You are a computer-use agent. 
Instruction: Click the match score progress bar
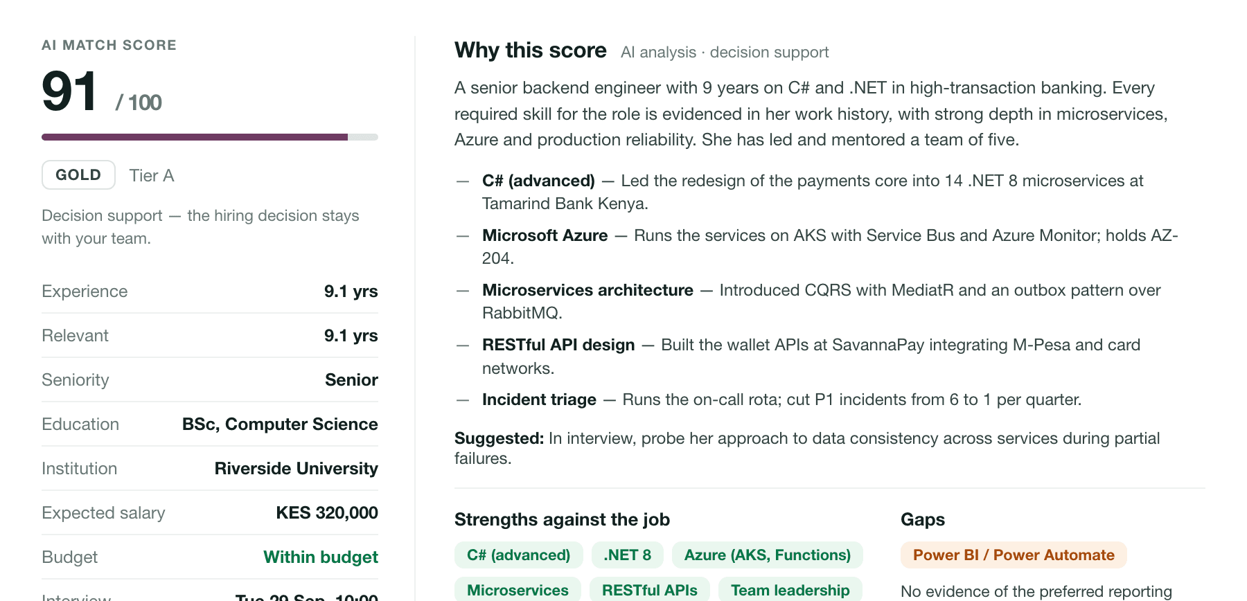pos(210,137)
